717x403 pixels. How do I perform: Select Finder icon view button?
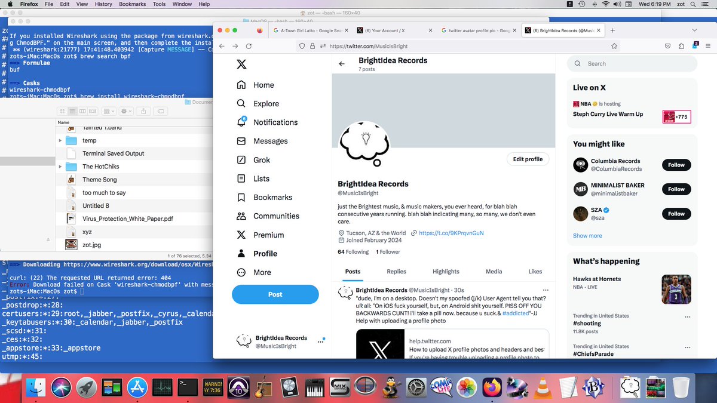62,111
